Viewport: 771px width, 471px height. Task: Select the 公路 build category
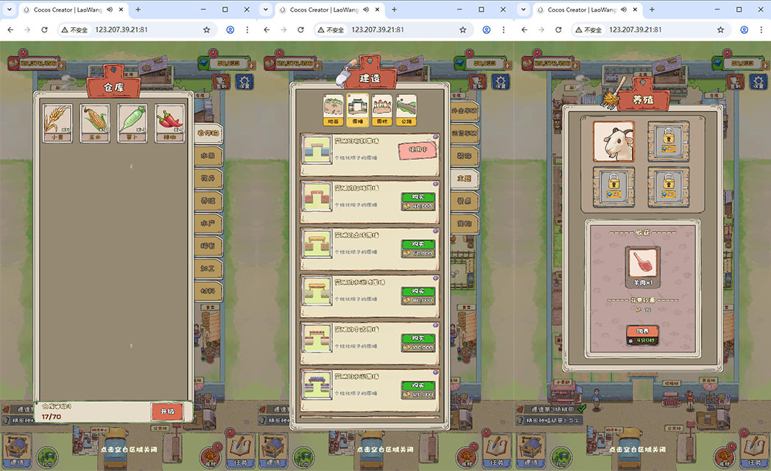coord(406,110)
